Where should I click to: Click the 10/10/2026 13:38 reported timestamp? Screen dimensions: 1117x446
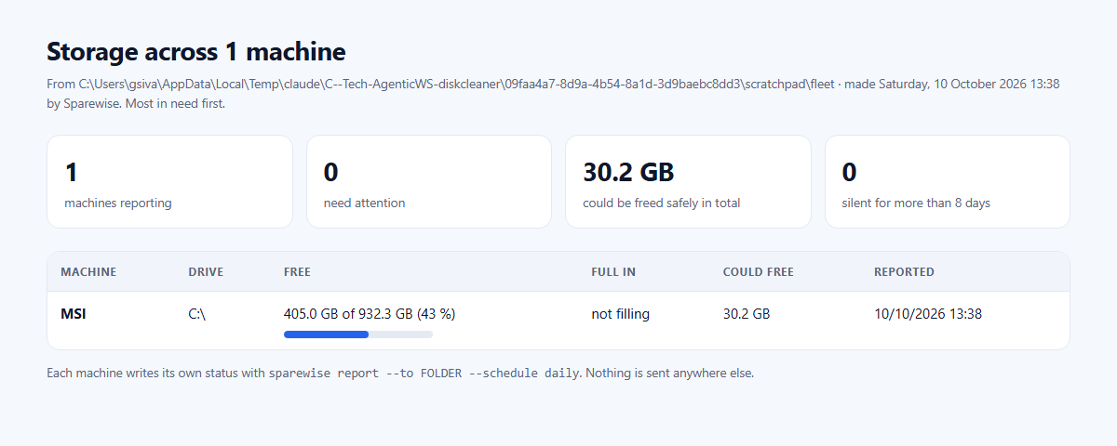(x=927, y=314)
